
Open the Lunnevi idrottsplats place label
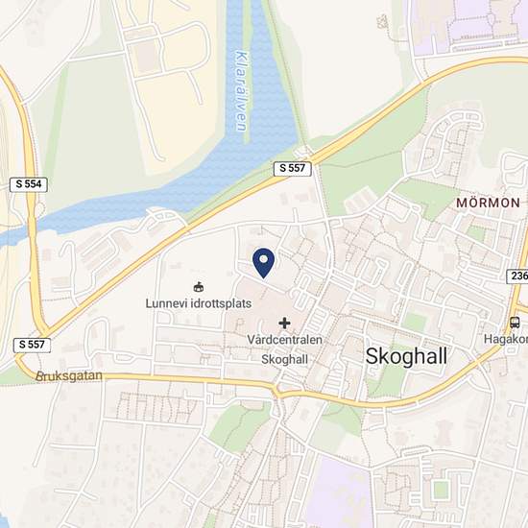(x=199, y=303)
